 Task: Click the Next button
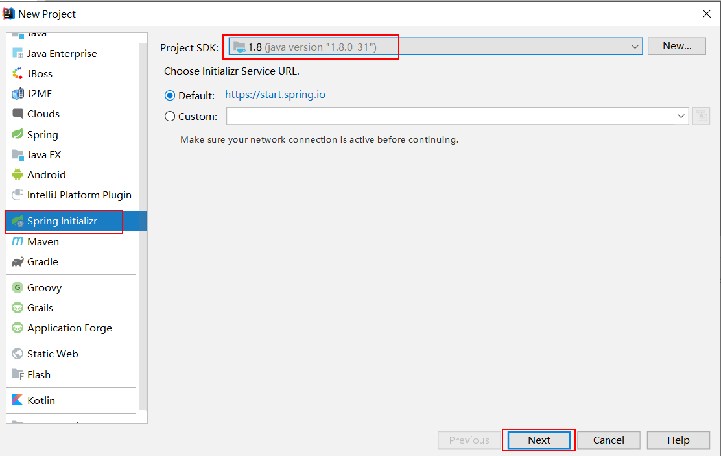click(x=539, y=440)
